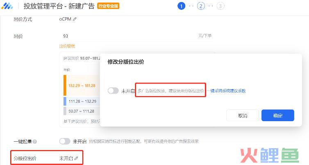The image size is (309, 165).
Task: Click the 分版位出价 label
Action: point(25,158)
